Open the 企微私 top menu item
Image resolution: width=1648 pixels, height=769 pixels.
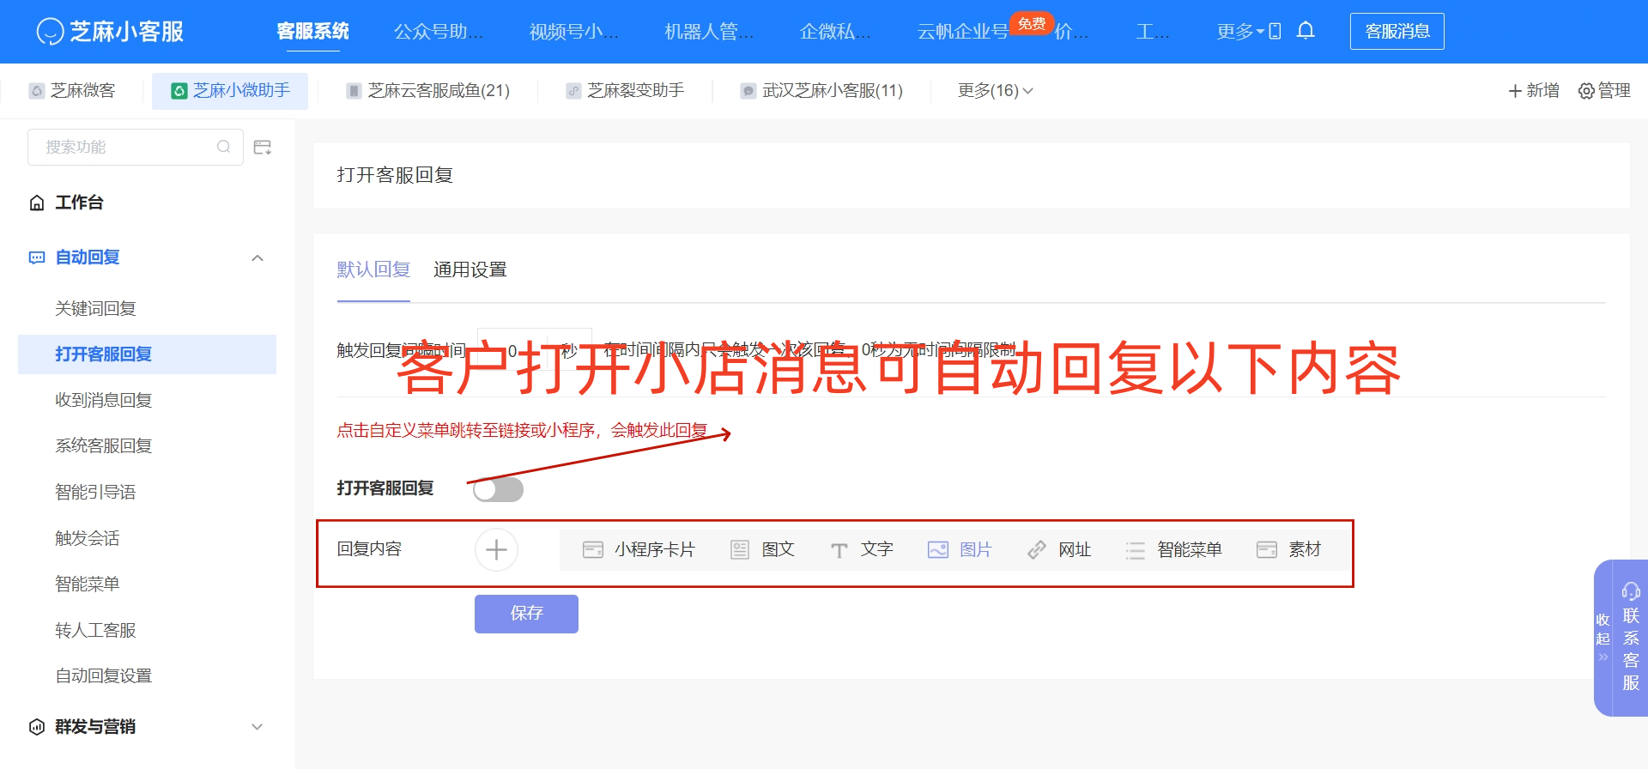click(835, 32)
